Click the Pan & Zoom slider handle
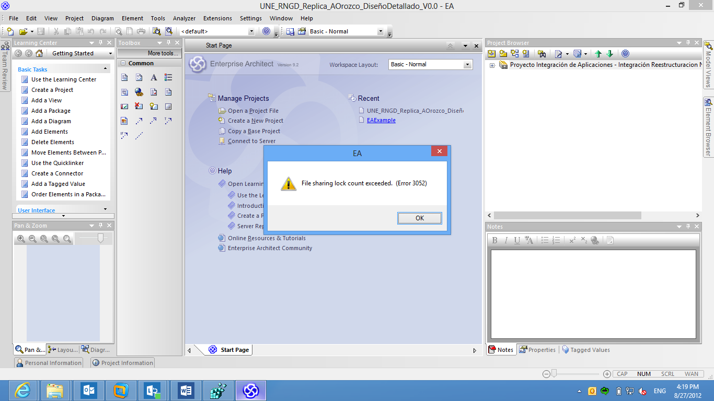 tap(101, 238)
